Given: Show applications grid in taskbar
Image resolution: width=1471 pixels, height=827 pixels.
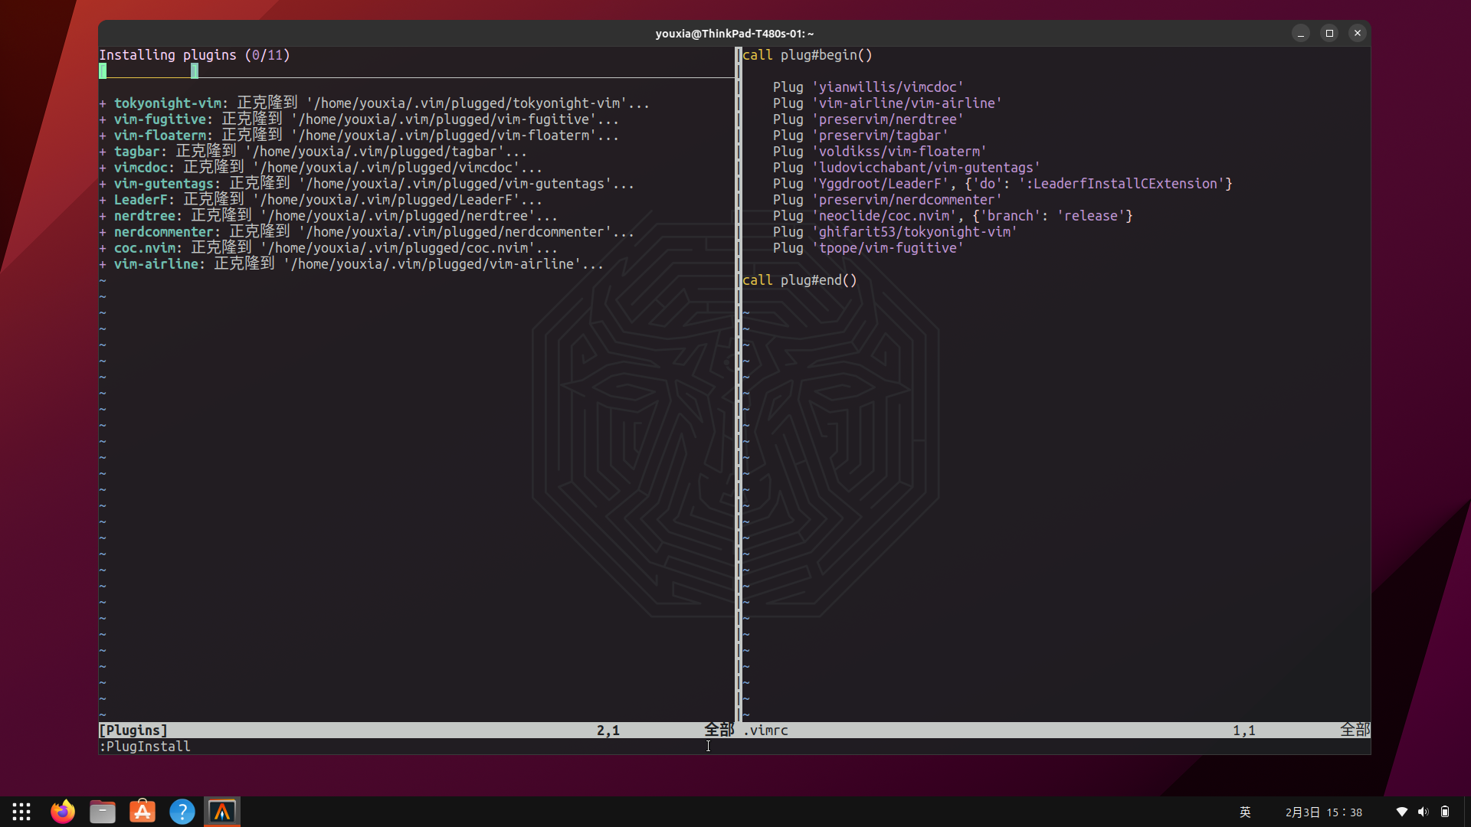Looking at the screenshot, I should (21, 812).
